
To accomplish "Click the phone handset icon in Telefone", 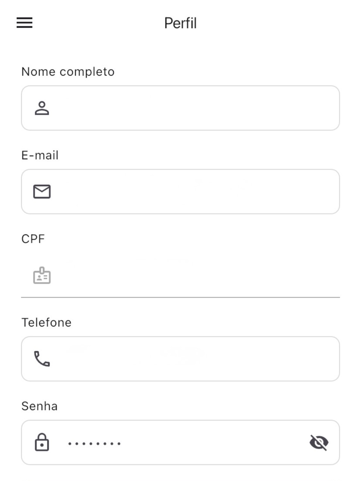I will click(42, 359).
